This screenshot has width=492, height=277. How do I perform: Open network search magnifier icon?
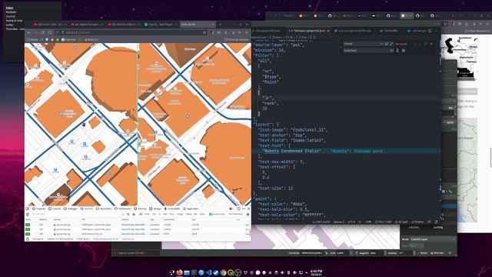[x=128, y=214]
